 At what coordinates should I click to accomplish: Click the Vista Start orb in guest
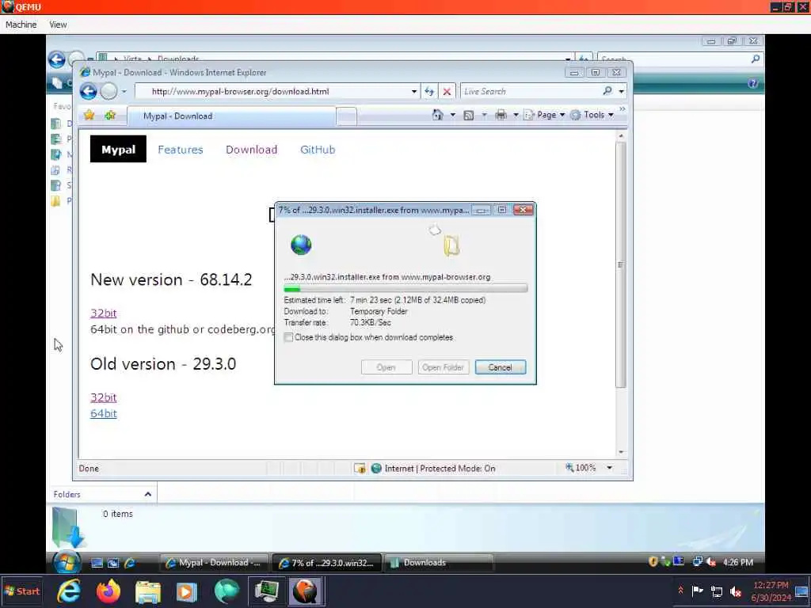click(x=67, y=562)
